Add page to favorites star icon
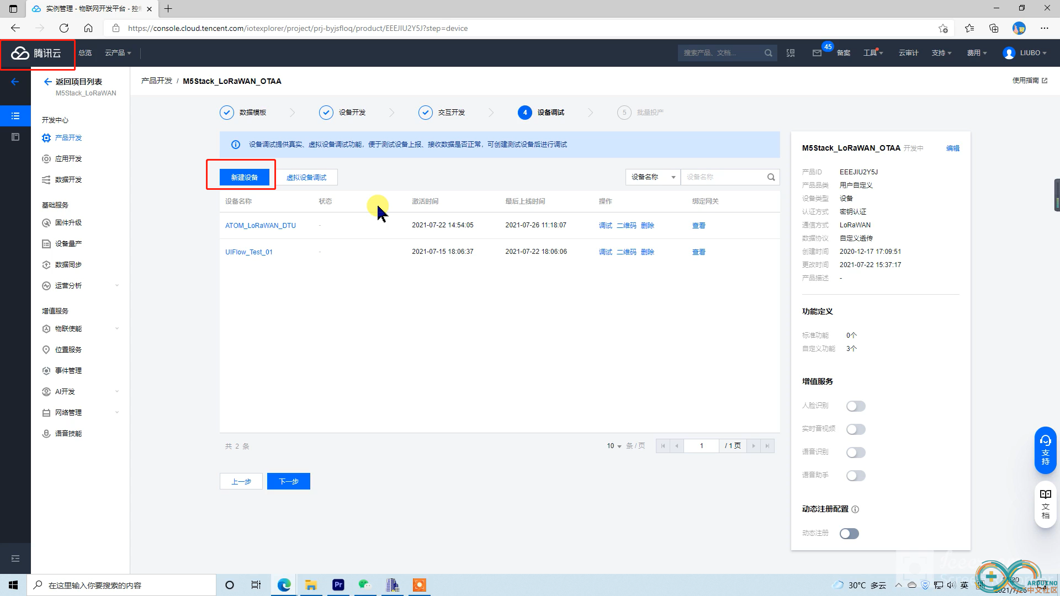The height and width of the screenshot is (596, 1060). pos(943,28)
